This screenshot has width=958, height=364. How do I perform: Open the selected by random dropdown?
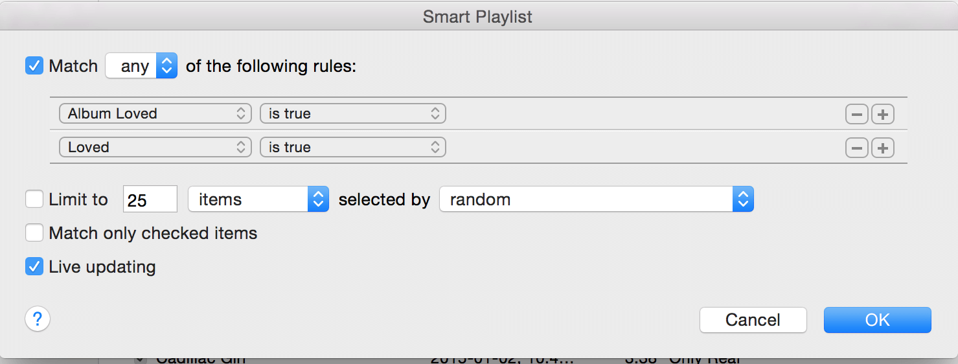[597, 199]
